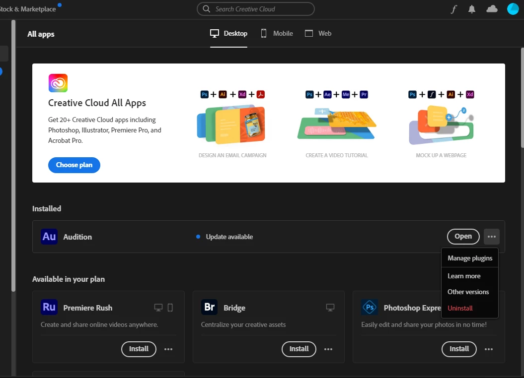Click Premiere Rush mobile platform icon

[x=170, y=308]
